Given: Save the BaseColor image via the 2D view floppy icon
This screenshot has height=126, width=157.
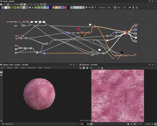Looking at the screenshot, I should click(84, 68).
